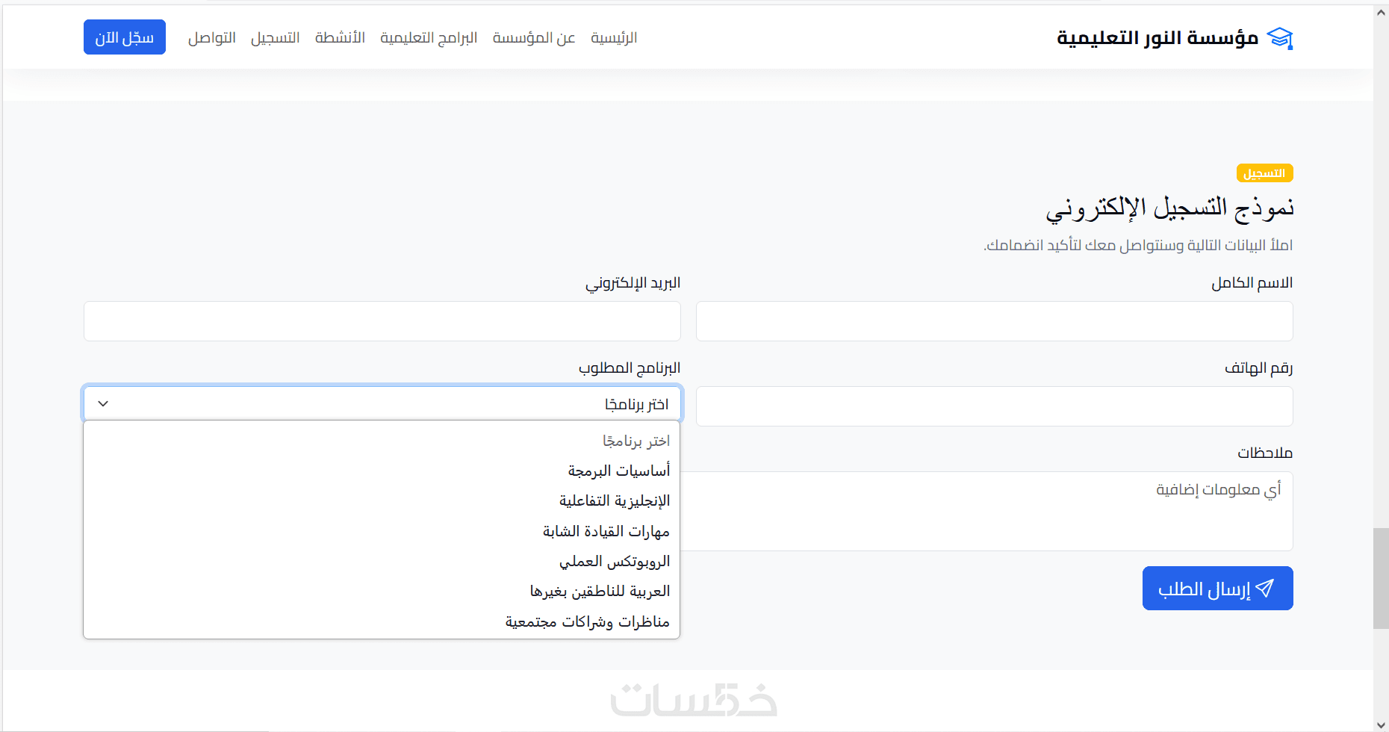Screen dimensions: 1389x732
Task: Choose الإنجليزية التفاعلية from the list
Action: pos(614,500)
